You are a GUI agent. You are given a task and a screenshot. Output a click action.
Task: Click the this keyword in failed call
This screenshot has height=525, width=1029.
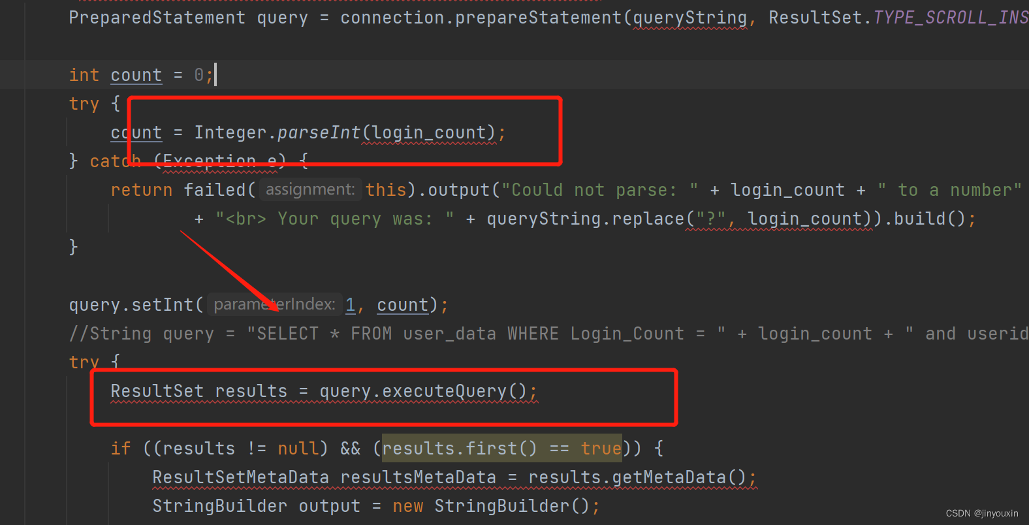[x=387, y=190]
